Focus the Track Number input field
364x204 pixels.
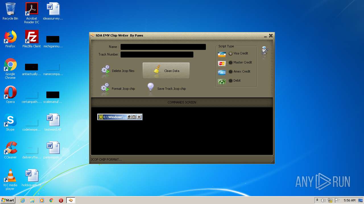(x=157, y=54)
